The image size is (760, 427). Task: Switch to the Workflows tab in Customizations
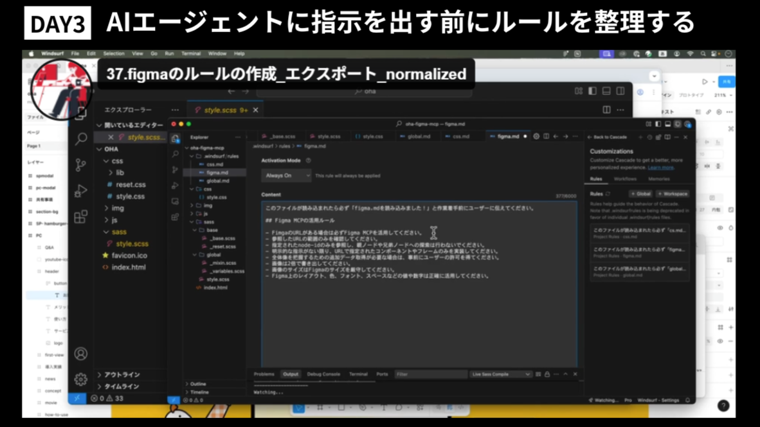tap(625, 179)
